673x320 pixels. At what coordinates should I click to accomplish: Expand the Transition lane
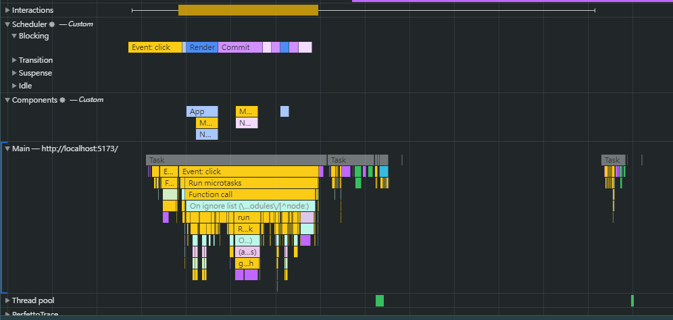(x=14, y=61)
